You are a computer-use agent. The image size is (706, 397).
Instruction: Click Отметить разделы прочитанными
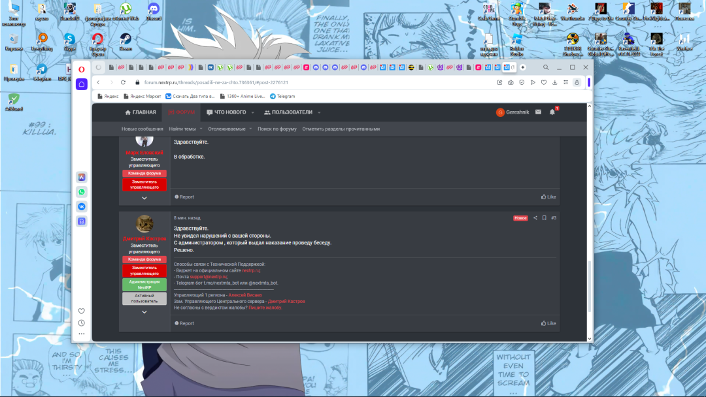point(341,129)
